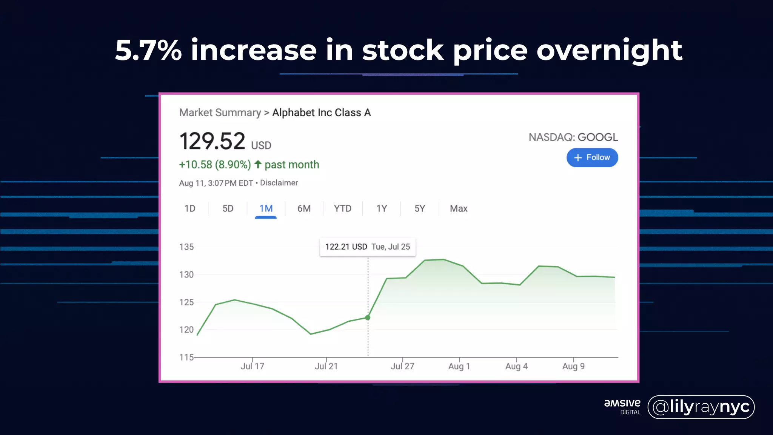Select the 5D time range tab

click(x=228, y=209)
